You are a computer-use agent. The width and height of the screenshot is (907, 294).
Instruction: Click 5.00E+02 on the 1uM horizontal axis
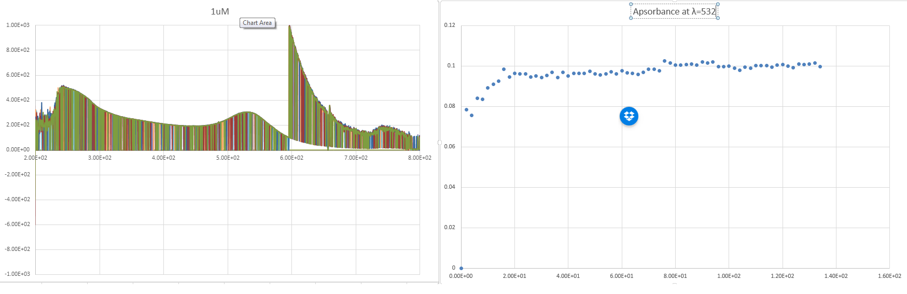pyautogui.click(x=228, y=158)
